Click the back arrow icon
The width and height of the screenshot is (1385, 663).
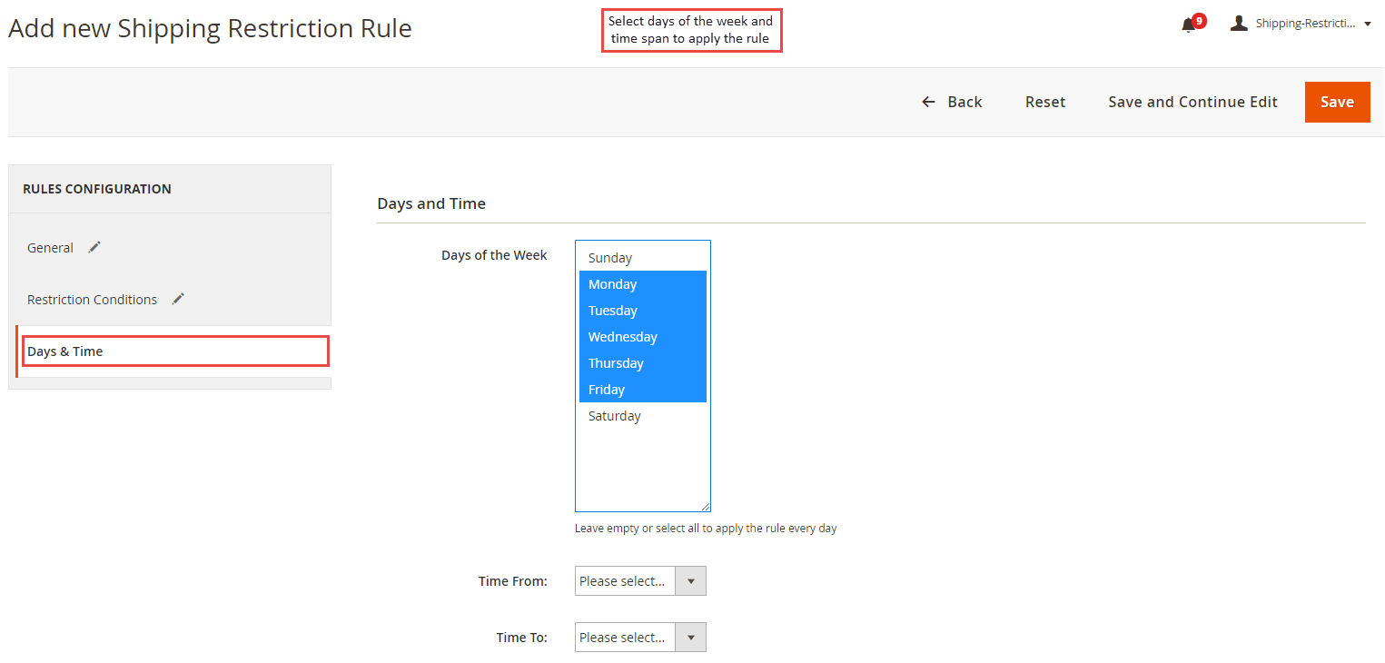coord(928,102)
